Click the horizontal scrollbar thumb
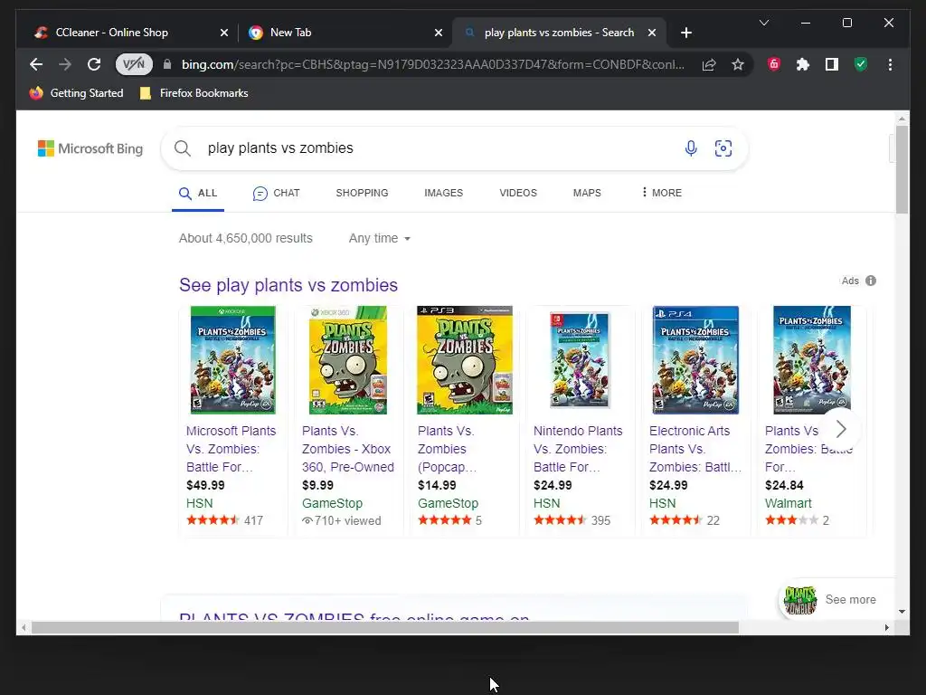Image resolution: width=926 pixels, height=695 pixels. click(385, 628)
